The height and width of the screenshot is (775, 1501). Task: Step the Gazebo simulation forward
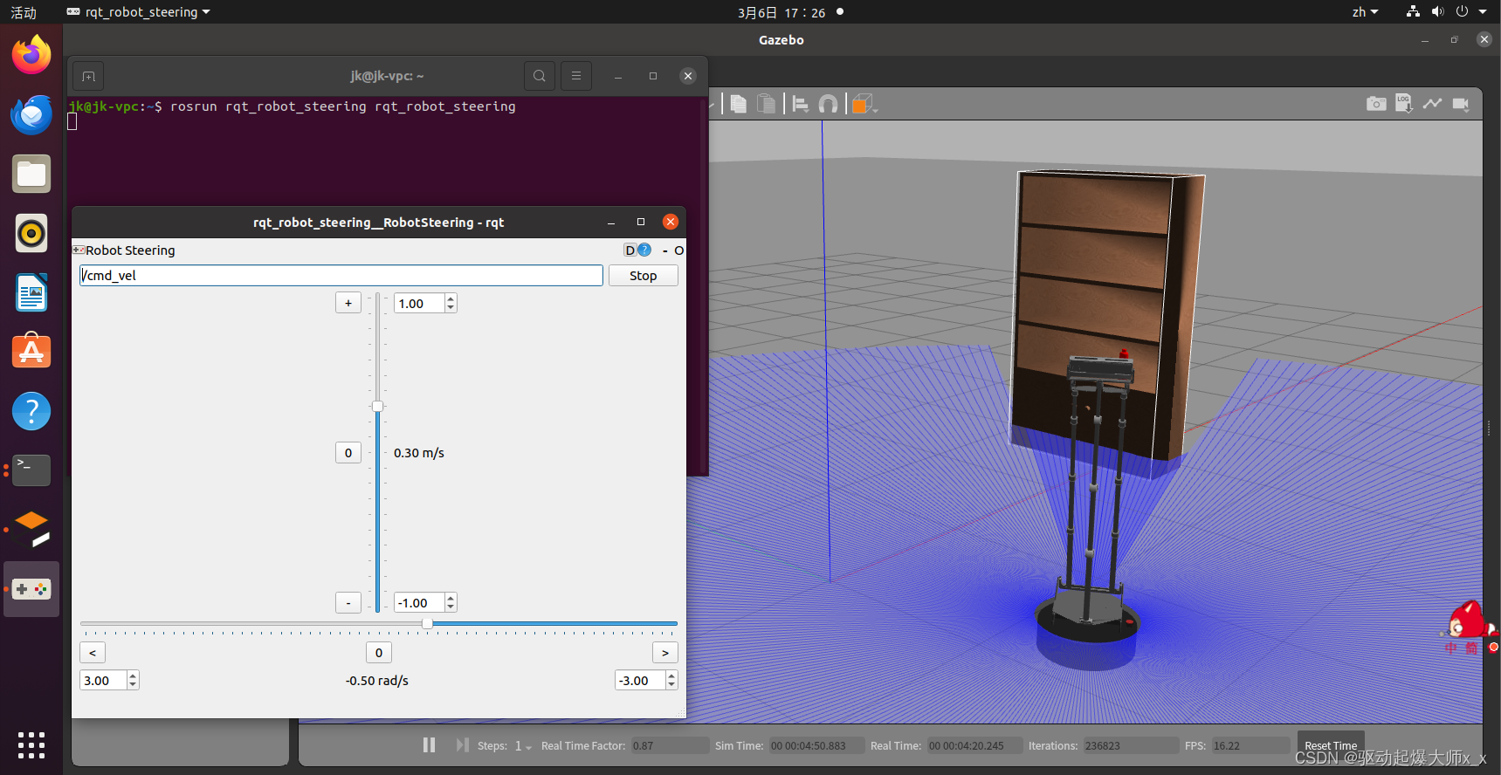click(x=462, y=745)
